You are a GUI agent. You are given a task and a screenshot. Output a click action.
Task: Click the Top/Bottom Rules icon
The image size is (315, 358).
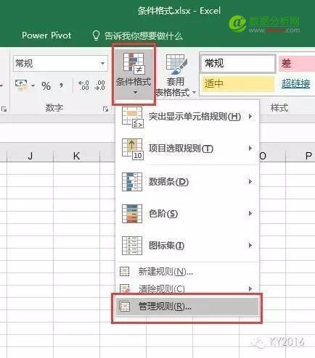(133, 149)
